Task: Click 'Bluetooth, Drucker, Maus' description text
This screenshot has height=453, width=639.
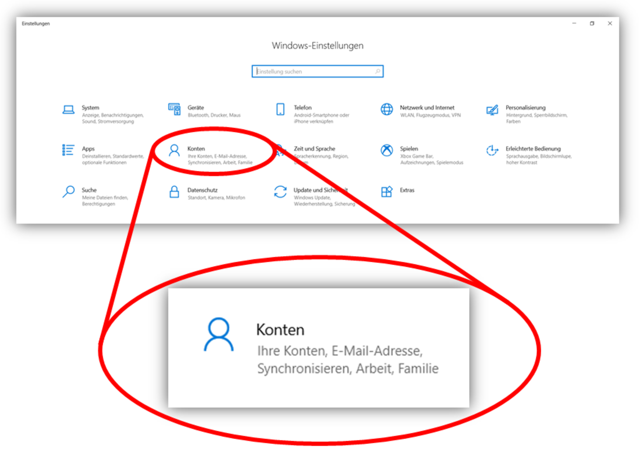Action: tap(214, 115)
